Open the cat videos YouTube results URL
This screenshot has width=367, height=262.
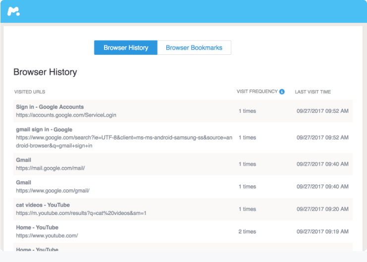click(x=81, y=213)
